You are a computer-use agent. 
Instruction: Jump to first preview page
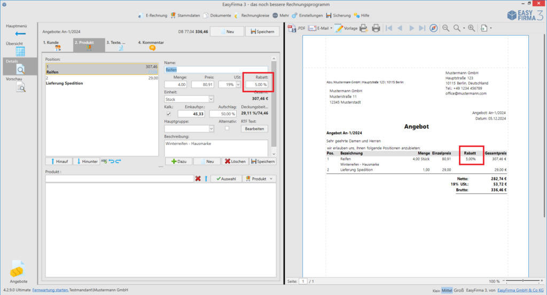click(x=389, y=28)
